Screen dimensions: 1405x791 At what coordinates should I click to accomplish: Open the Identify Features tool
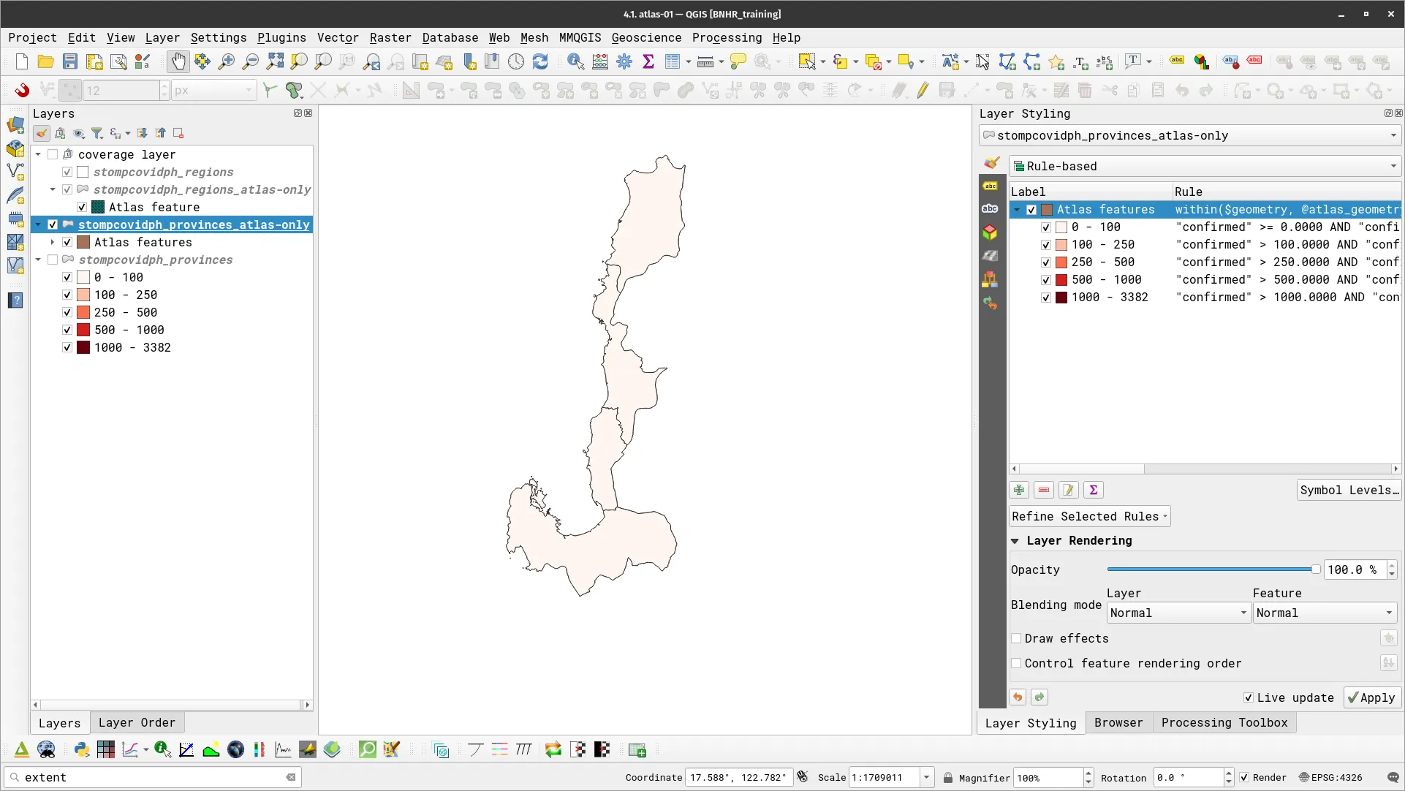(x=575, y=61)
